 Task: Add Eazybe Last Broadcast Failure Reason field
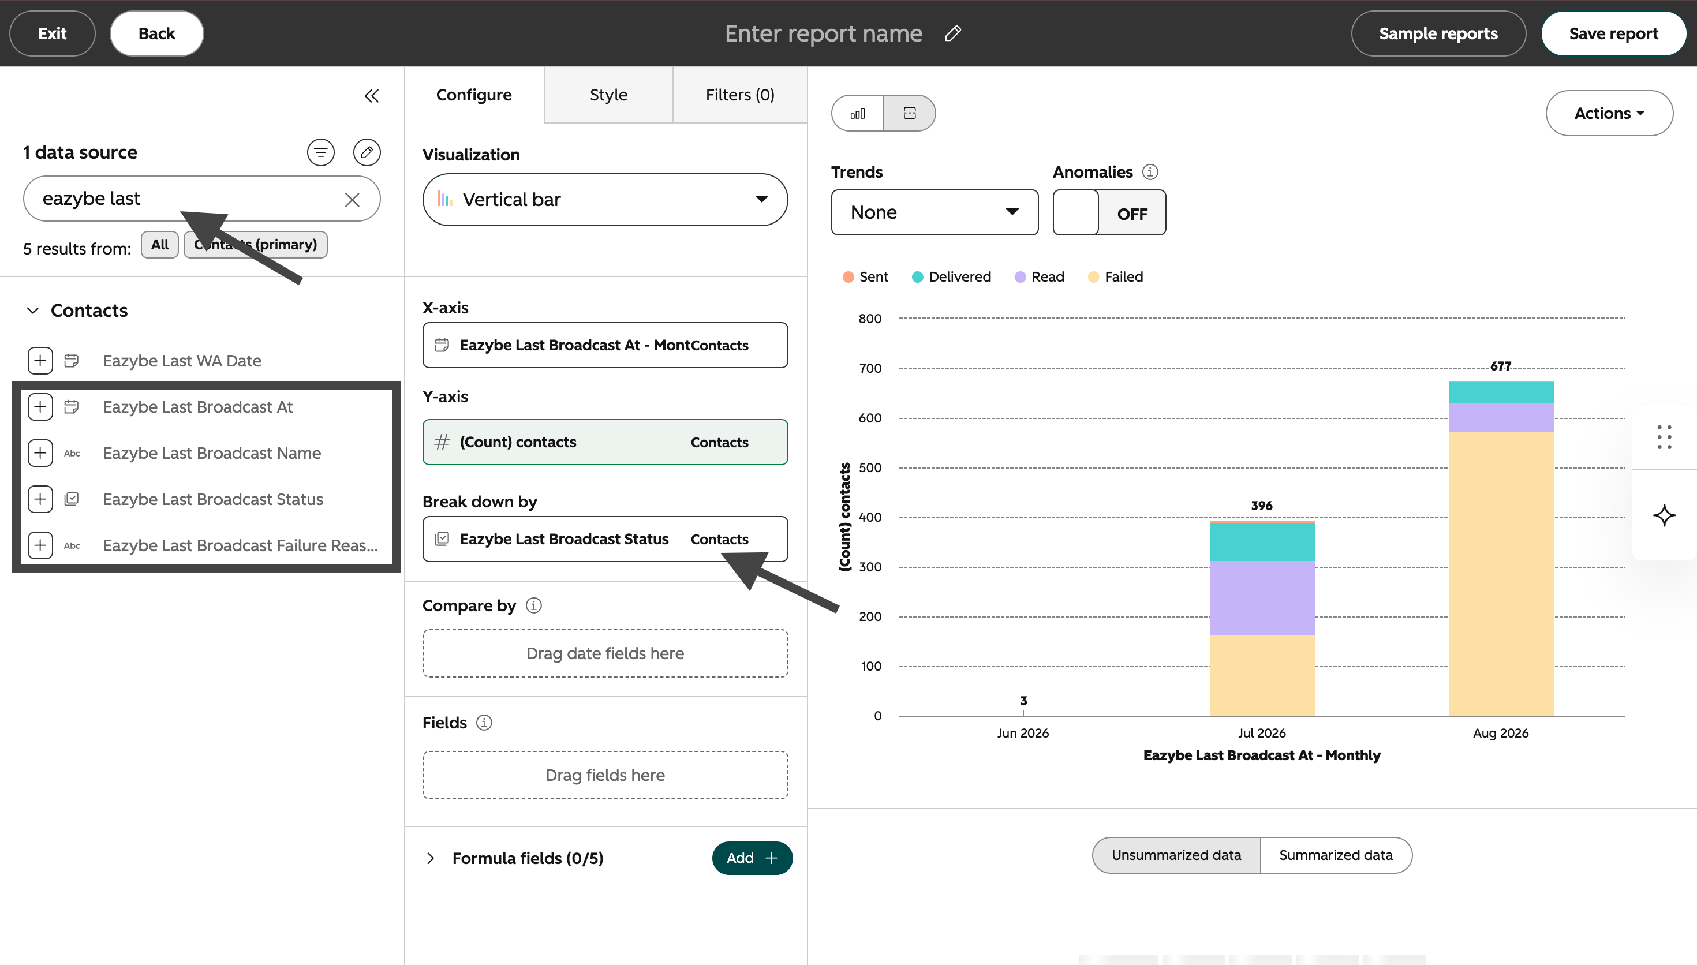40,545
